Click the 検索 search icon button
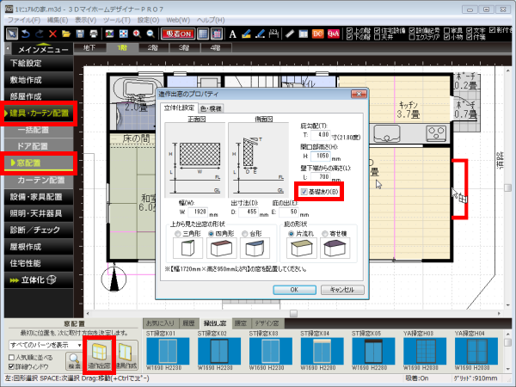Image resolution: width=516 pixels, height=387 pixels. tap(75, 353)
